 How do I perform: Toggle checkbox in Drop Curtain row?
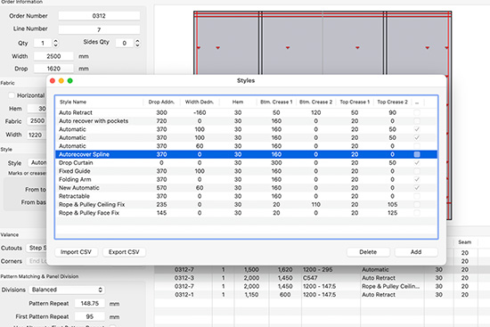point(417,163)
